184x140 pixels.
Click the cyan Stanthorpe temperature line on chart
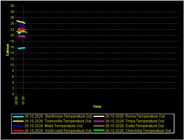(x=22, y=48)
